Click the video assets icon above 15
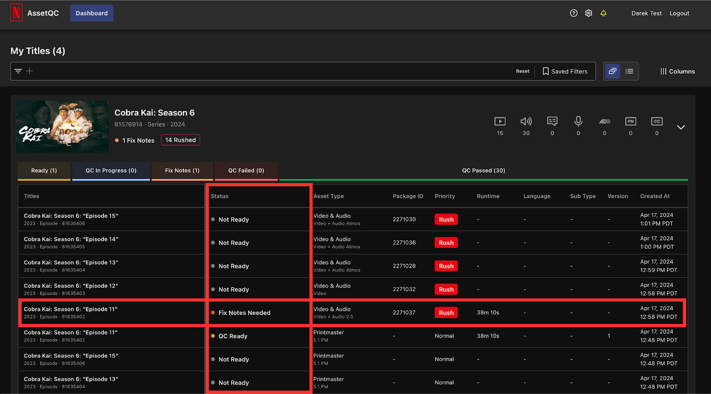 coord(500,121)
